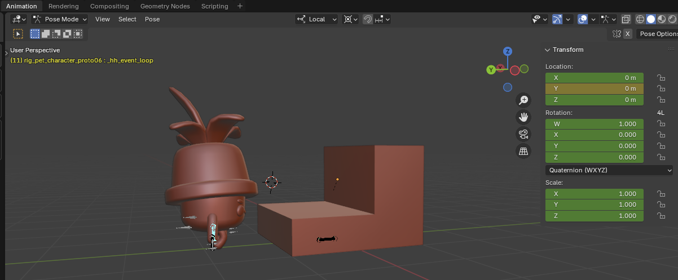
Task: Switch to material preview shading
Action: click(661, 19)
